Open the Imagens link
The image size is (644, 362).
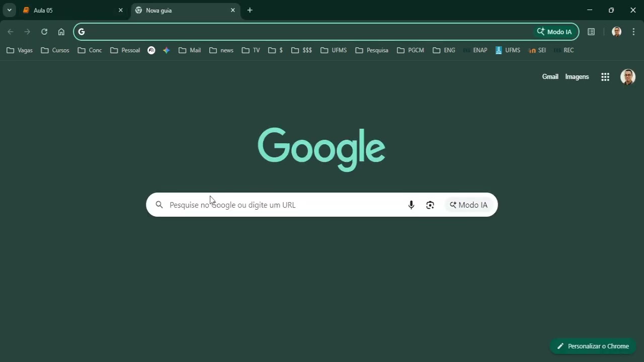click(577, 77)
